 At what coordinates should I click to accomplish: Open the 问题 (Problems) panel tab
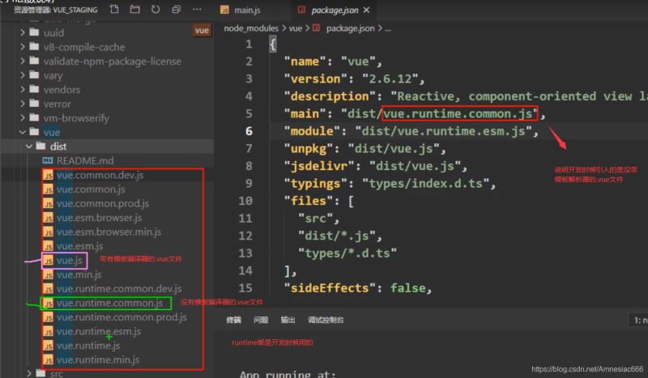[x=260, y=321]
